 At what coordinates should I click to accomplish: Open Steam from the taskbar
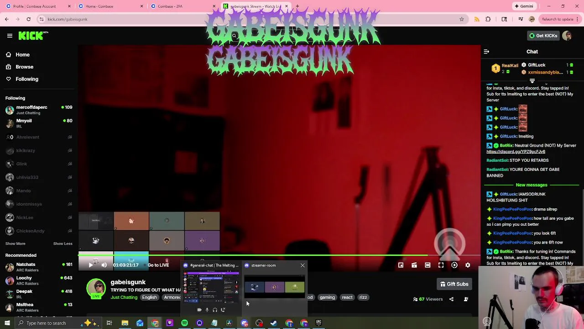(274, 323)
